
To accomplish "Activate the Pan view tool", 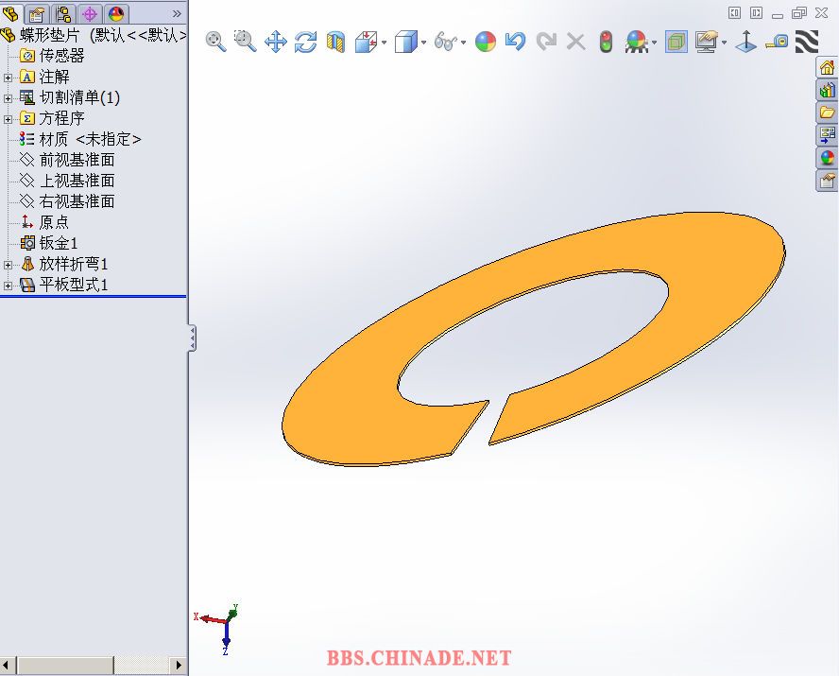I will point(275,42).
